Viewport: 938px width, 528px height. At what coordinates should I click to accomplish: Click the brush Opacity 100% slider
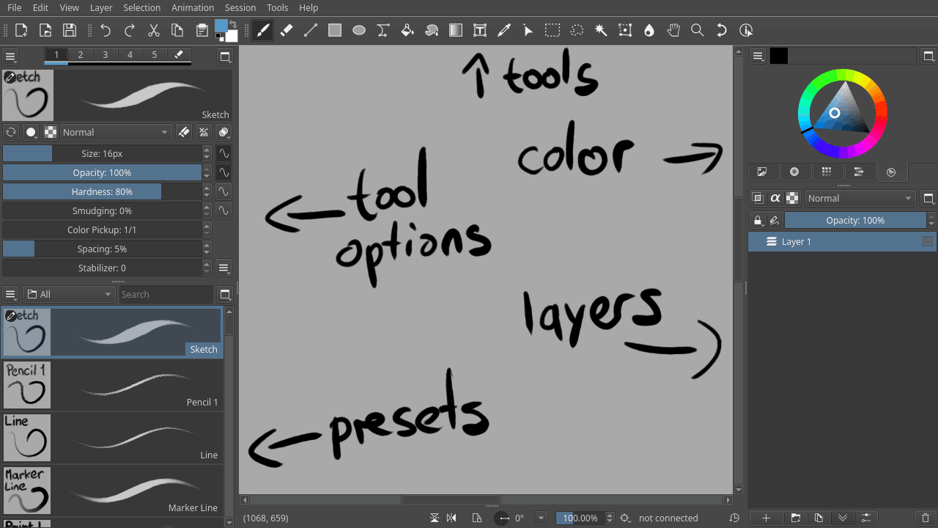102,172
